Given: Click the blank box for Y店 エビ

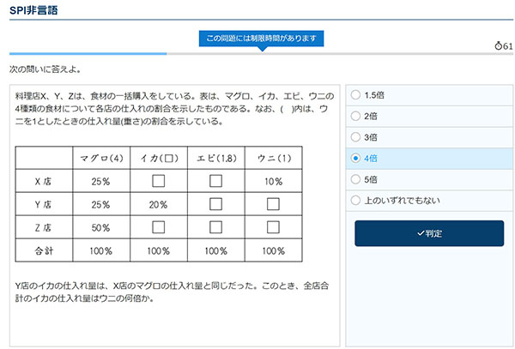Looking at the screenshot, I should pyautogui.click(x=215, y=204).
